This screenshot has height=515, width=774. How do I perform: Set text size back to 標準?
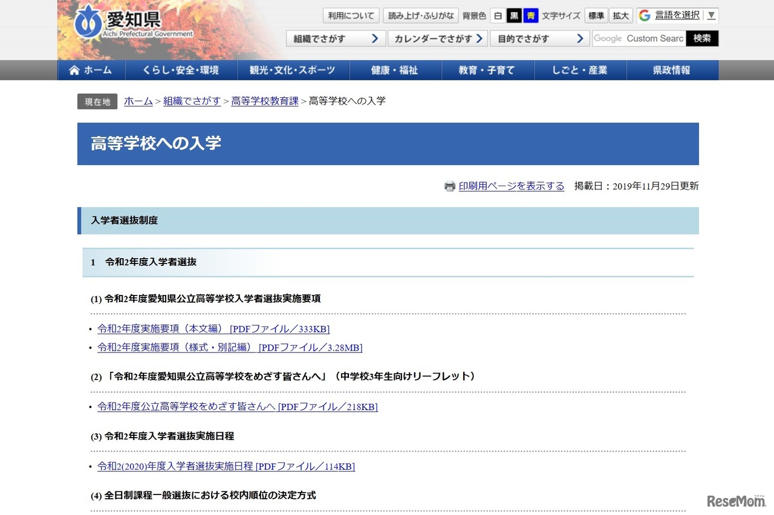pos(596,16)
